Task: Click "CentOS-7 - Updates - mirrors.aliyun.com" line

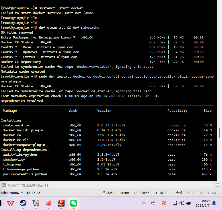Action: pos(40,52)
